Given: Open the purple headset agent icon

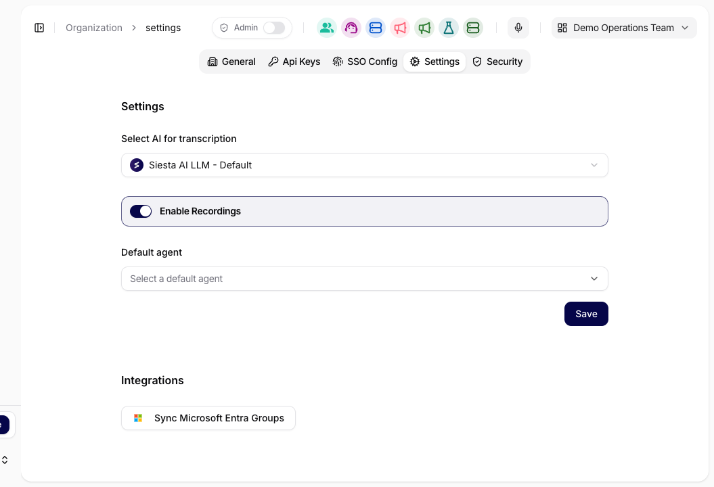Looking at the screenshot, I should pyautogui.click(x=351, y=28).
